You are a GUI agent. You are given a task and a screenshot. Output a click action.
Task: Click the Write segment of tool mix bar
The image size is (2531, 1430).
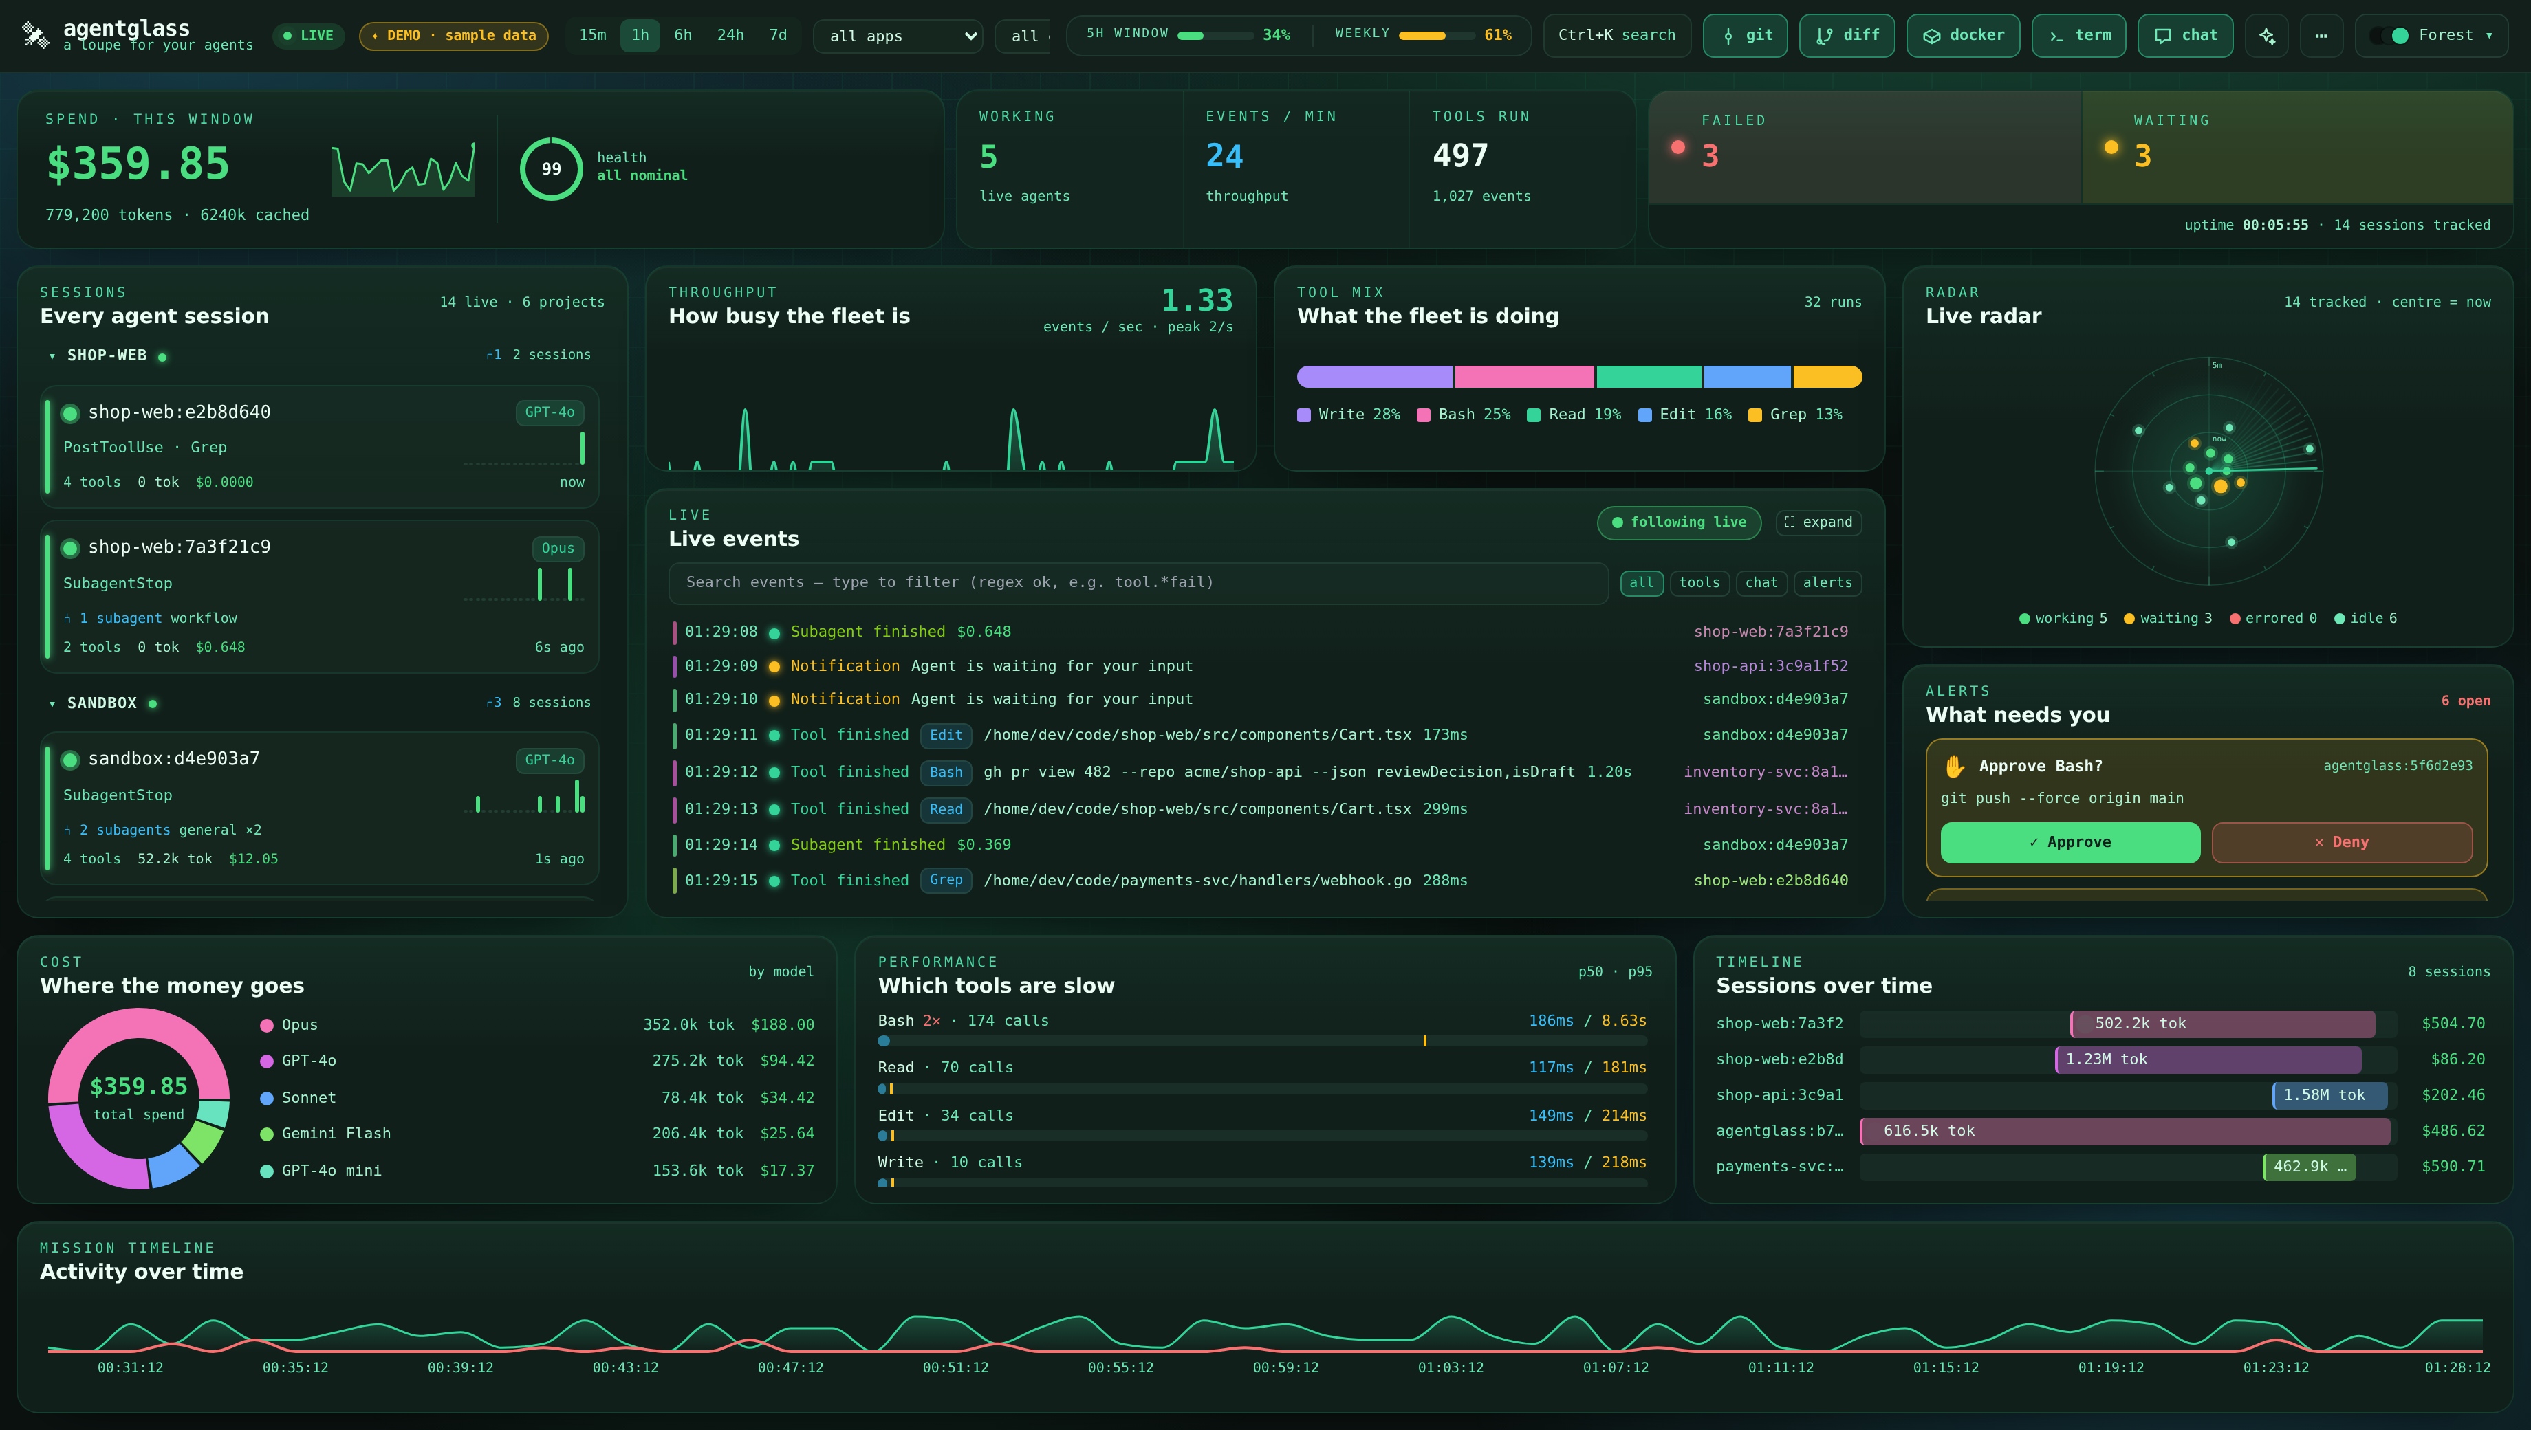pyautogui.click(x=1375, y=377)
